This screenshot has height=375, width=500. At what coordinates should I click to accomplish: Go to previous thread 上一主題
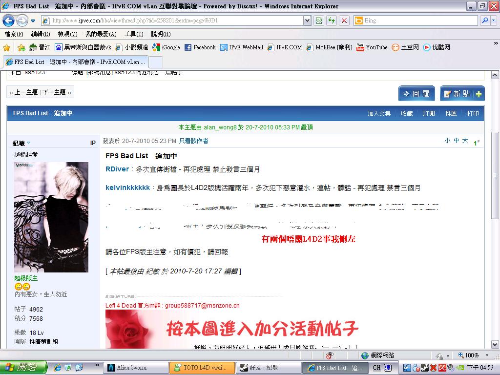click(26, 92)
